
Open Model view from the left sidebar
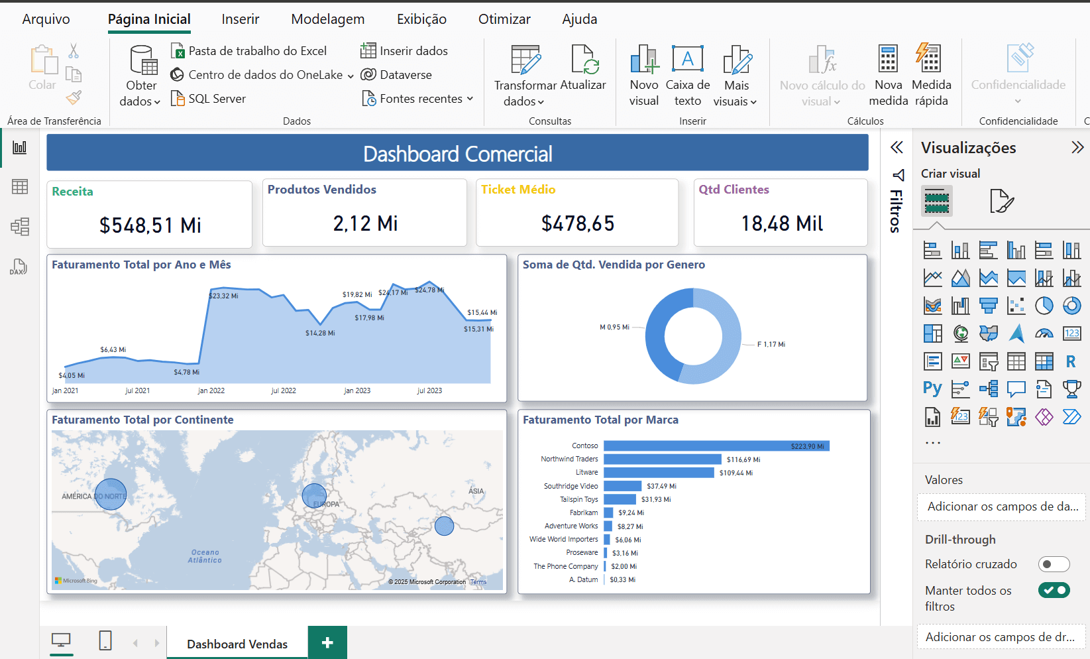[x=19, y=227]
